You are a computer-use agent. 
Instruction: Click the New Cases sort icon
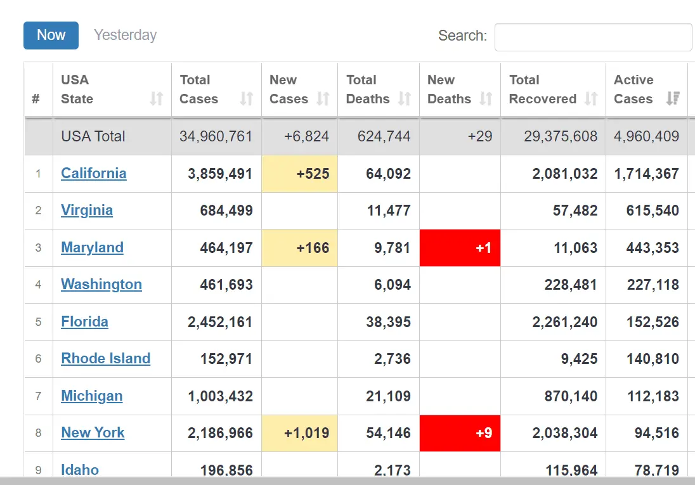coord(323,99)
